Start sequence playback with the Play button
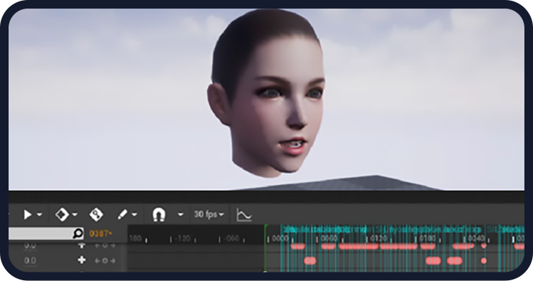The height and width of the screenshot is (281, 533). (x=27, y=214)
